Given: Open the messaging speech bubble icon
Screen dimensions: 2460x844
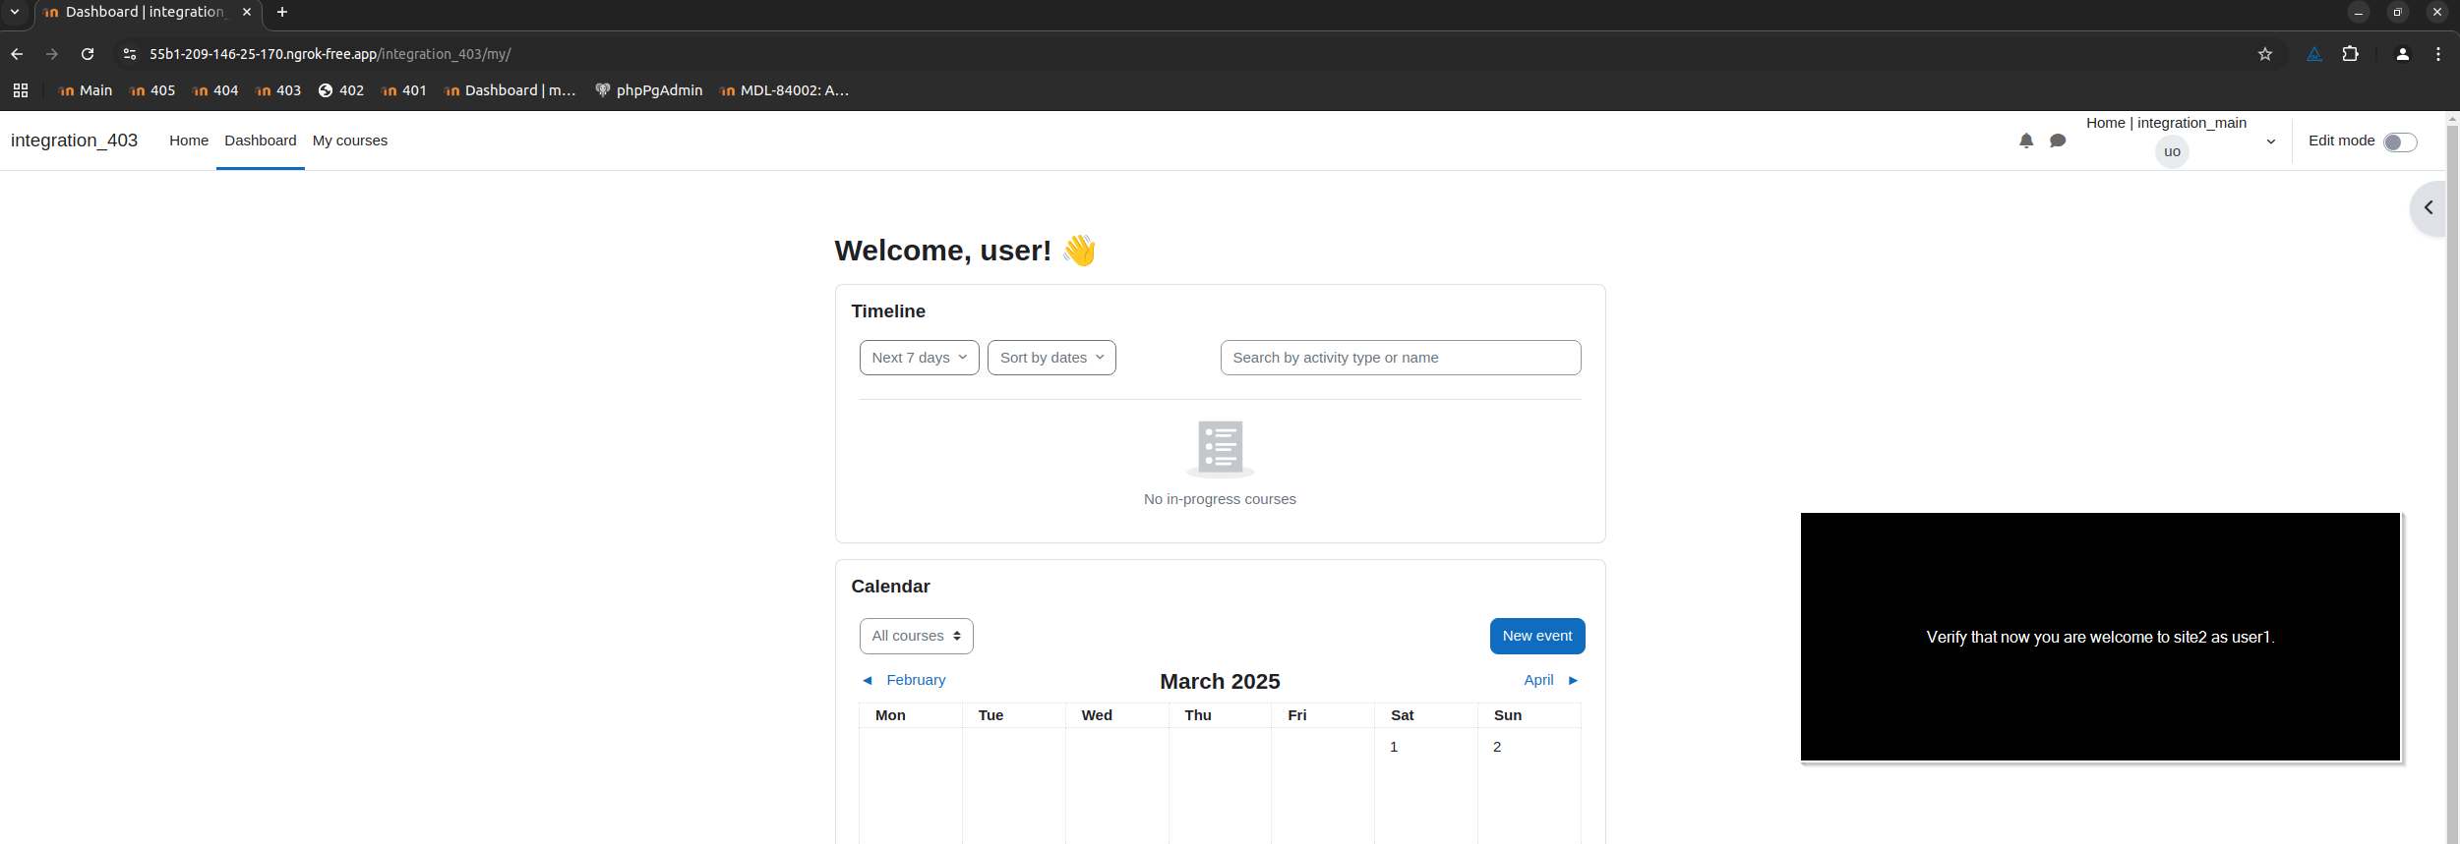Looking at the screenshot, I should coord(2058,141).
